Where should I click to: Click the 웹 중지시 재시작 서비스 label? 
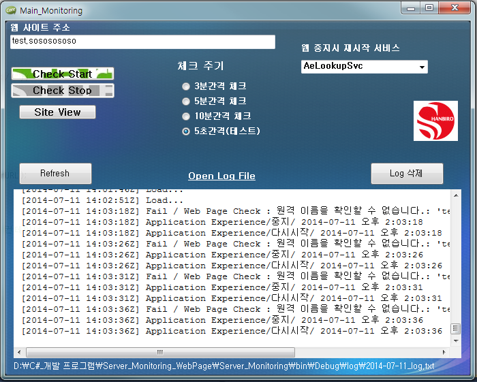coord(350,48)
